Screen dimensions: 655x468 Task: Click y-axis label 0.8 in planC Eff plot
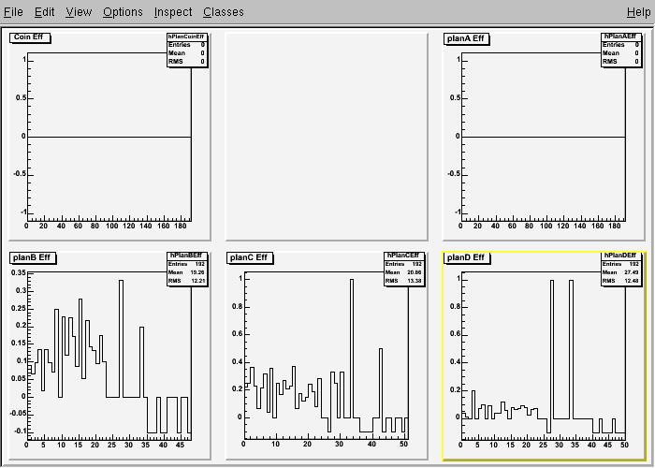click(x=238, y=307)
